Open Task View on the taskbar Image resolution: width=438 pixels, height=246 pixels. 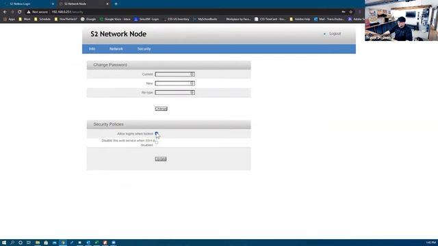(x=29, y=243)
